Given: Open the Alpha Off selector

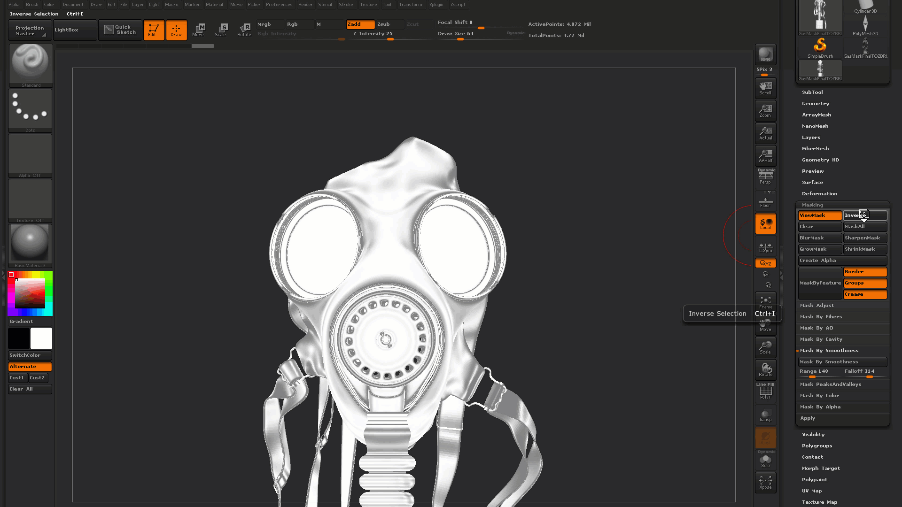Looking at the screenshot, I should point(31,156).
